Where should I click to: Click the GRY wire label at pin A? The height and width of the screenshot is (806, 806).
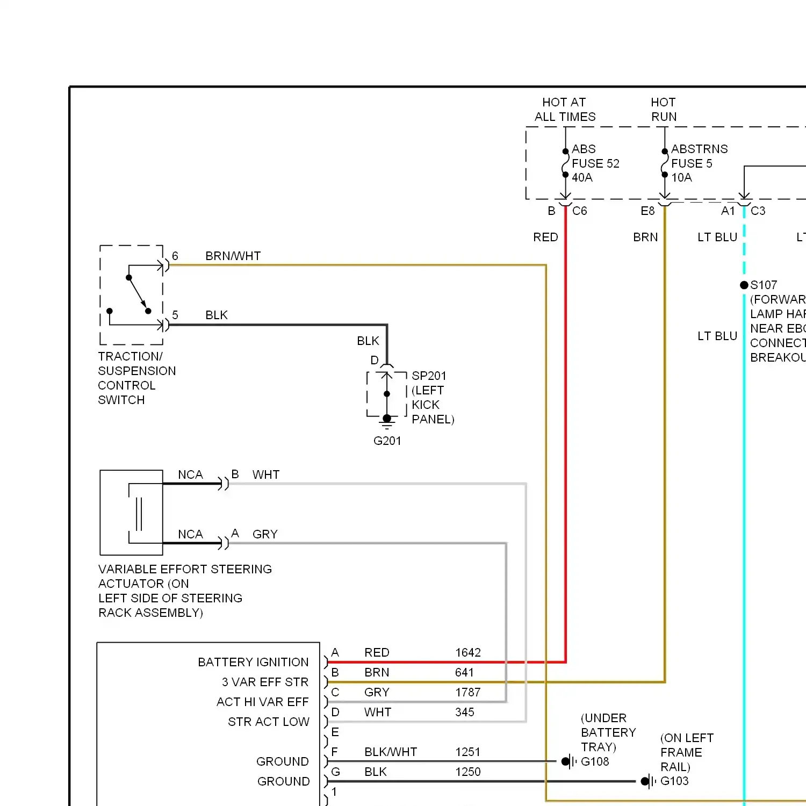tap(265, 535)
